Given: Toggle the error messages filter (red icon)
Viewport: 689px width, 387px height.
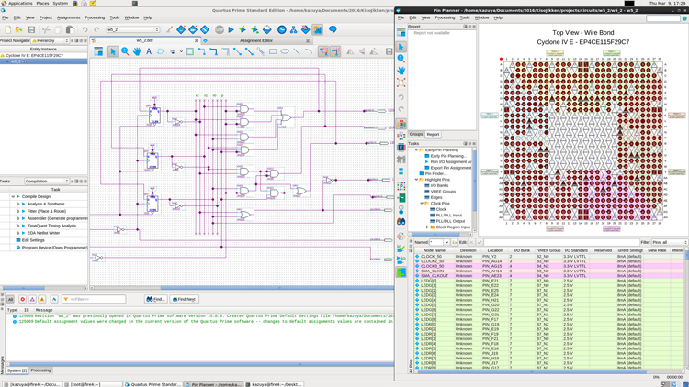Looking at the screenshot, I should coord(22,299).
